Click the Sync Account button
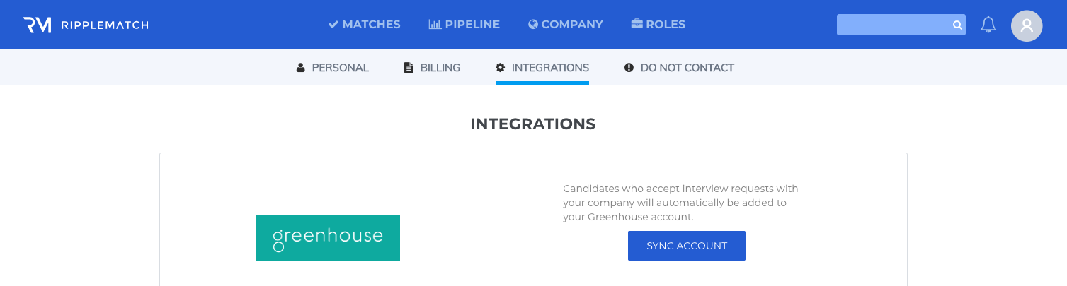This screenshot has height=286, width=1067. [x=687, y=246]
